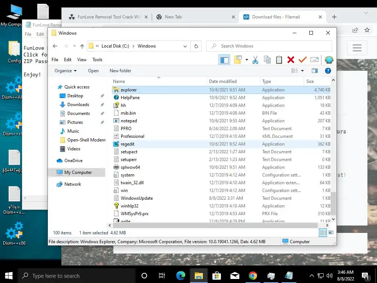Click the blue Help question mark icon

[x=328, y=71]
